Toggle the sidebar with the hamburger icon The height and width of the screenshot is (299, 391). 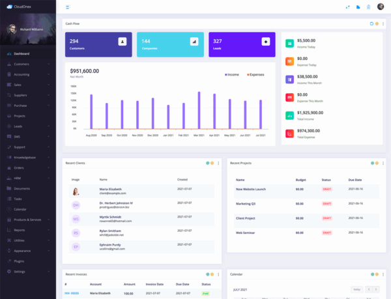[x=68, y=7]
